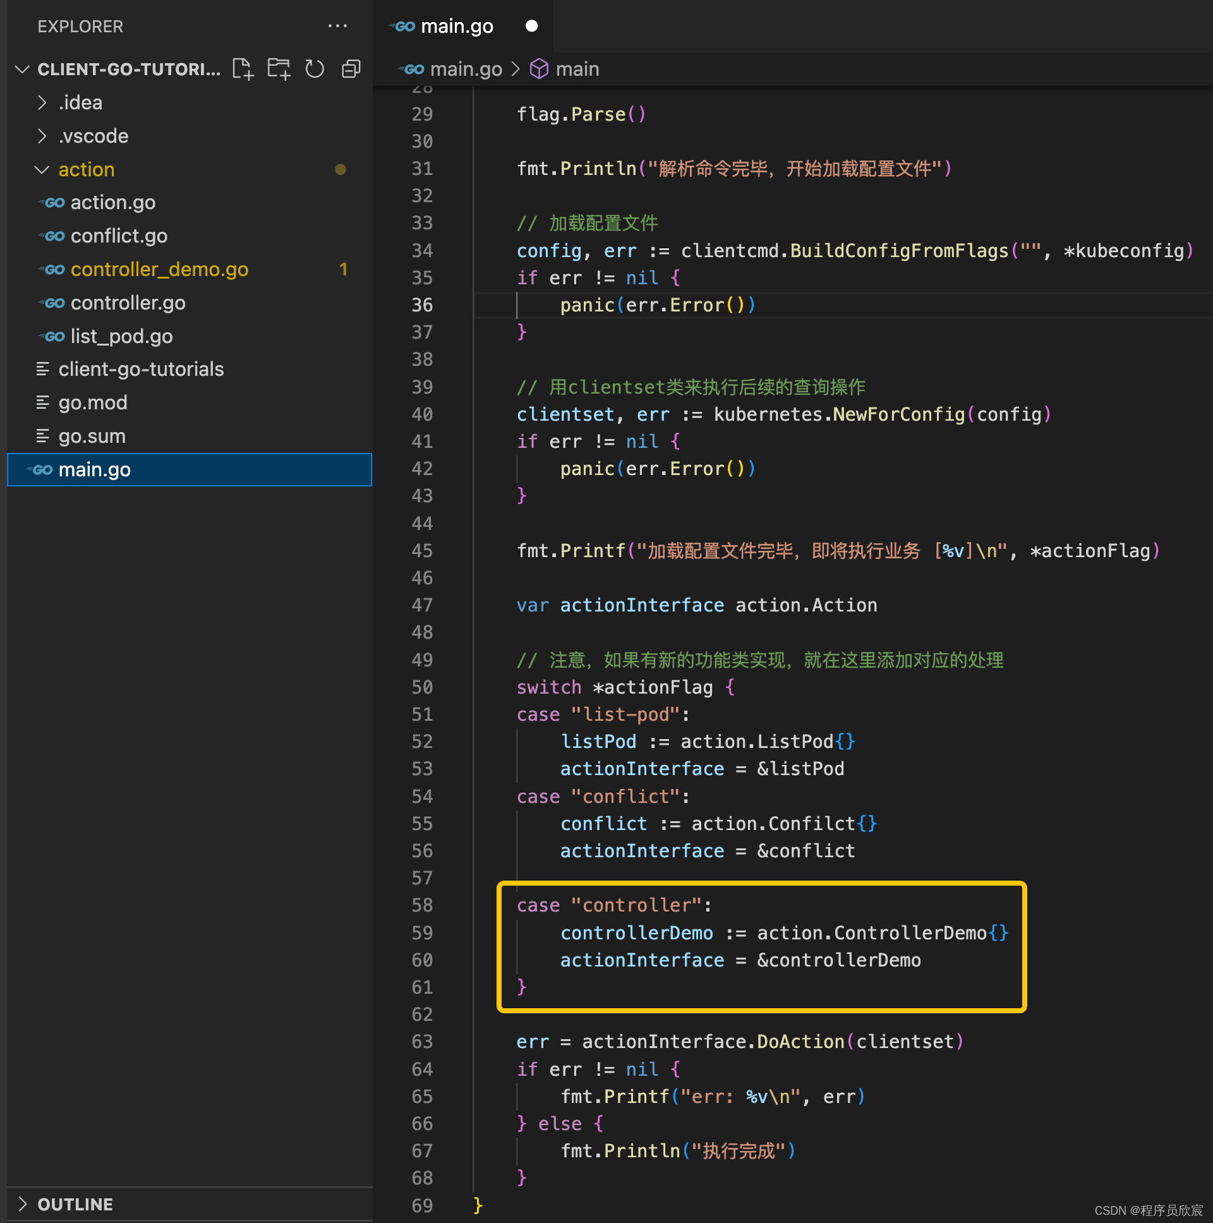Image resolution: width=1213 pixels, height=1223 pixels.
Task: Click the "list-pod" case string
Action: coord(625,714)
